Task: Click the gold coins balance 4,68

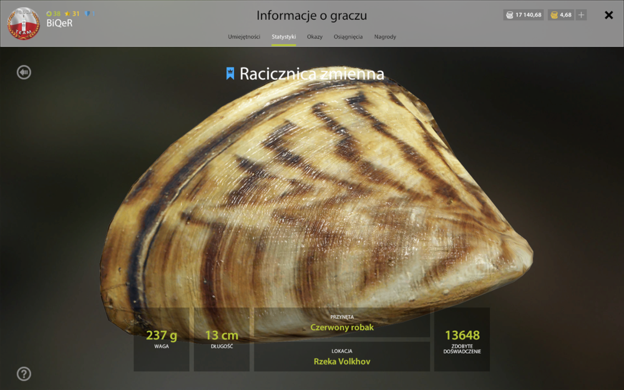Action: [x=561, y=15]
